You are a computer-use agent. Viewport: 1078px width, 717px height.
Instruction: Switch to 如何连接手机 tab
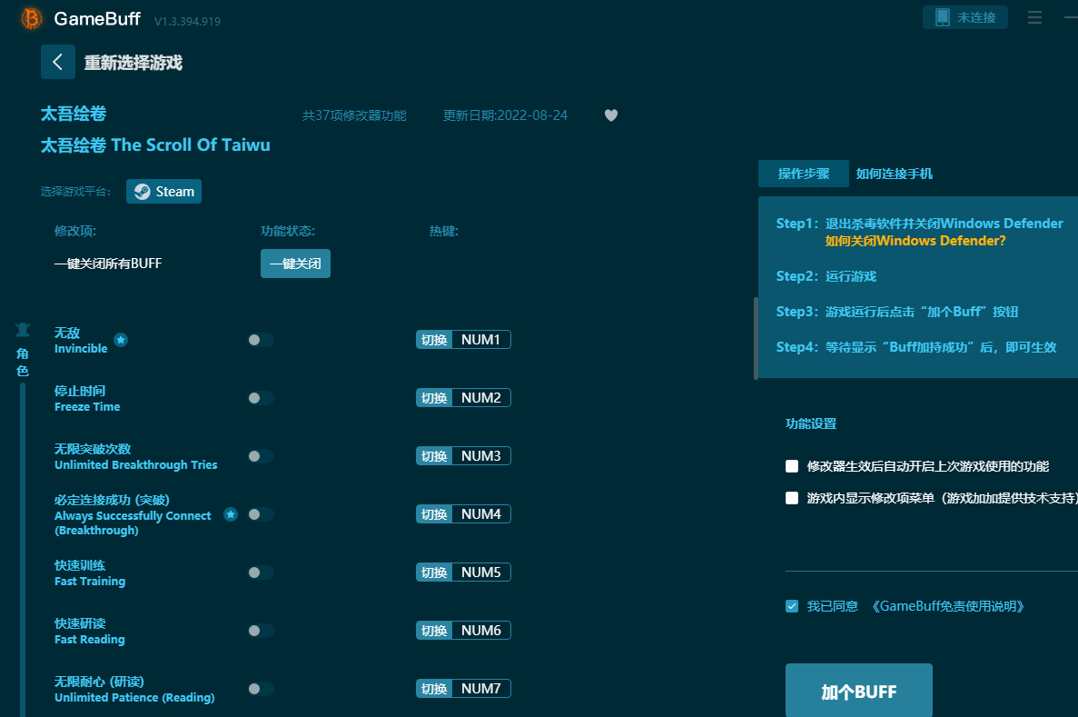[x=894, y=174]
